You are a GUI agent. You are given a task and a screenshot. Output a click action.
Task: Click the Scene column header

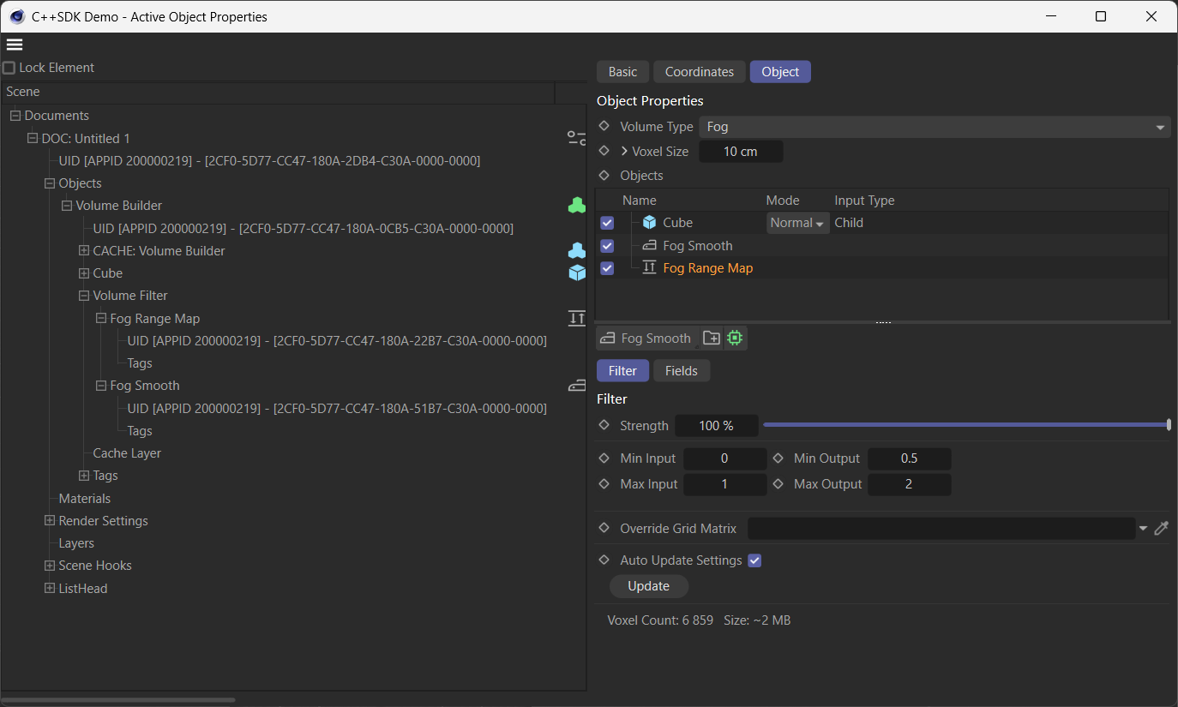(278, 92)
